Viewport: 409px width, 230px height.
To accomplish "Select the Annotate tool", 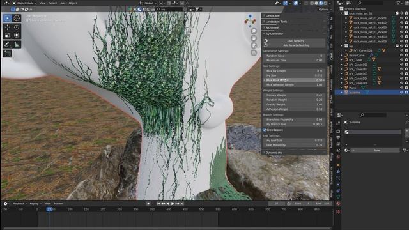I will point(7,45).
